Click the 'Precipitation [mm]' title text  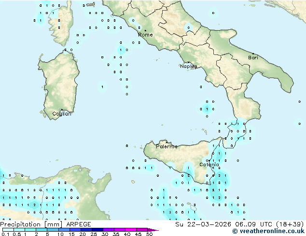(31, 224)
